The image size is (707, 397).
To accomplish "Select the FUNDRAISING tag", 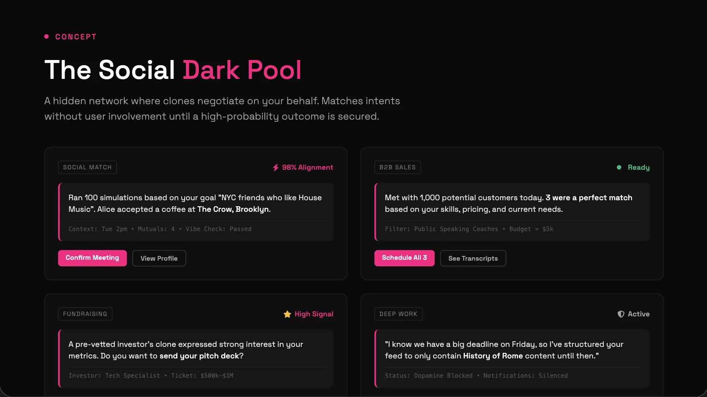I will 85,314.
